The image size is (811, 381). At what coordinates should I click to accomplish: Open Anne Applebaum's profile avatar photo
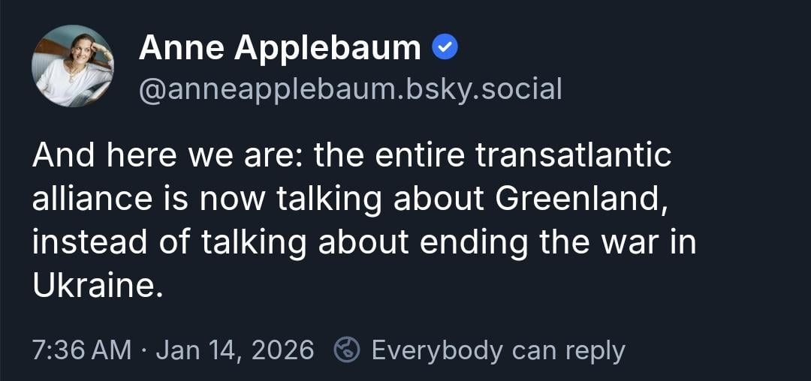point(73,66)
